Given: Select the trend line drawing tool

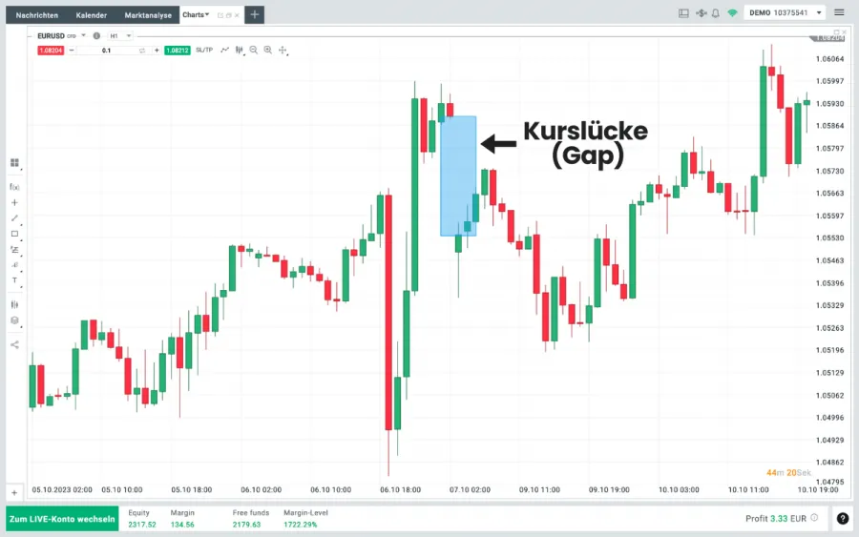Looking at the screenshot, I should pyautogui.click(x=14, y=217).
